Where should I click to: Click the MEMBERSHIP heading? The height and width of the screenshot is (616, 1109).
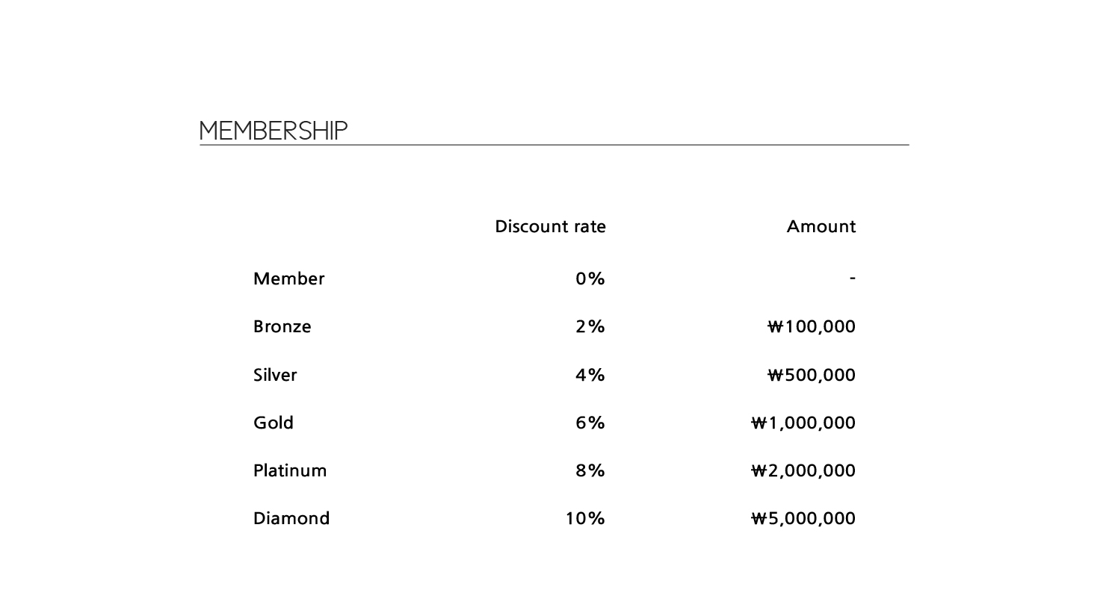click(x=274, y=131)
